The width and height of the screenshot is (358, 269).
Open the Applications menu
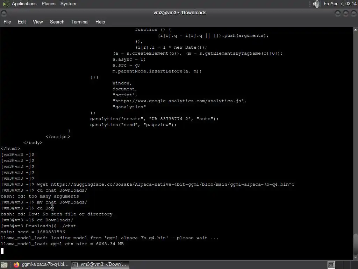point(24,4)
